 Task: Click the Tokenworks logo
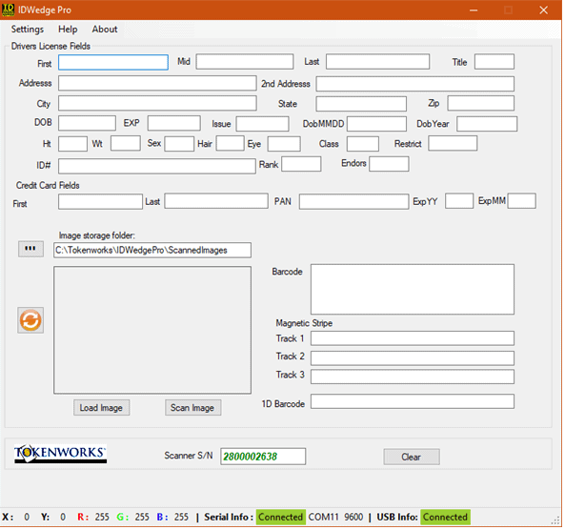click(x=60, y=454)
